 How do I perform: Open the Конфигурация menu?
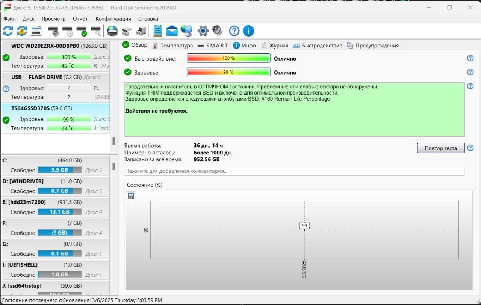113,18
